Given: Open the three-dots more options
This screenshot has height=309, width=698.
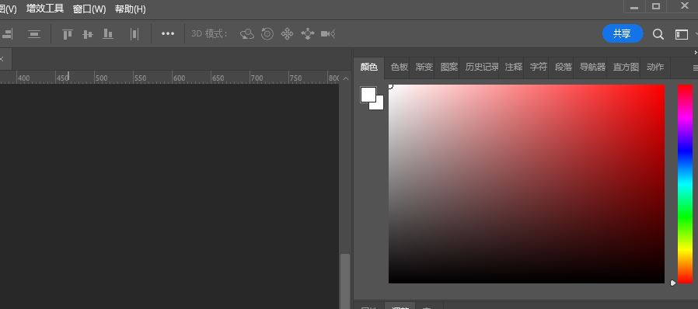Looking at the screenshot, I should [x=168, y=34].
